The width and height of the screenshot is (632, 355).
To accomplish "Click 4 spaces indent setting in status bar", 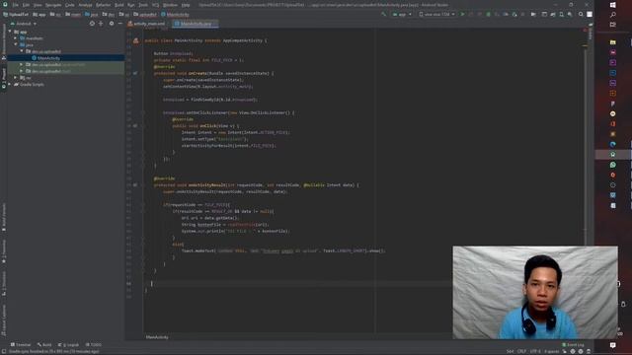I will point(552,351).
